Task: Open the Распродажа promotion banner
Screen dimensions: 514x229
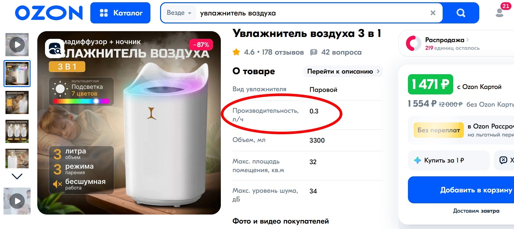Action: click(x=456, y=43)
